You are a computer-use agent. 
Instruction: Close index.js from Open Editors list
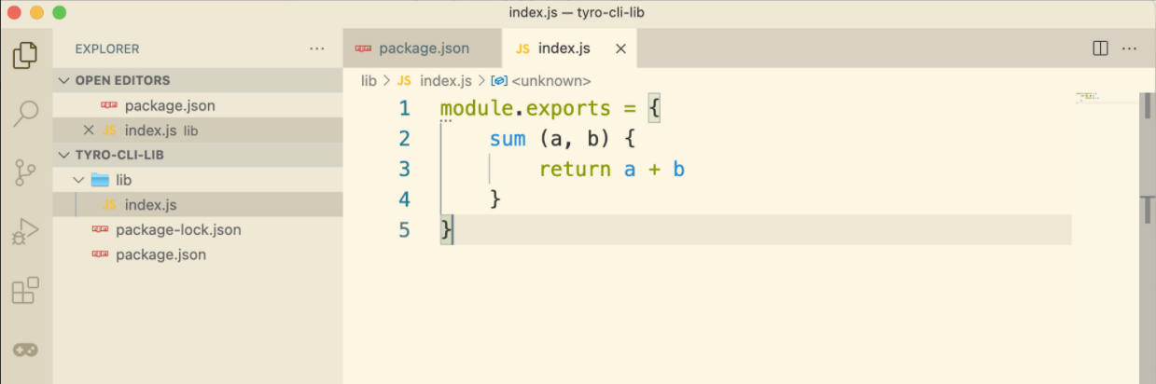point(89,130)
